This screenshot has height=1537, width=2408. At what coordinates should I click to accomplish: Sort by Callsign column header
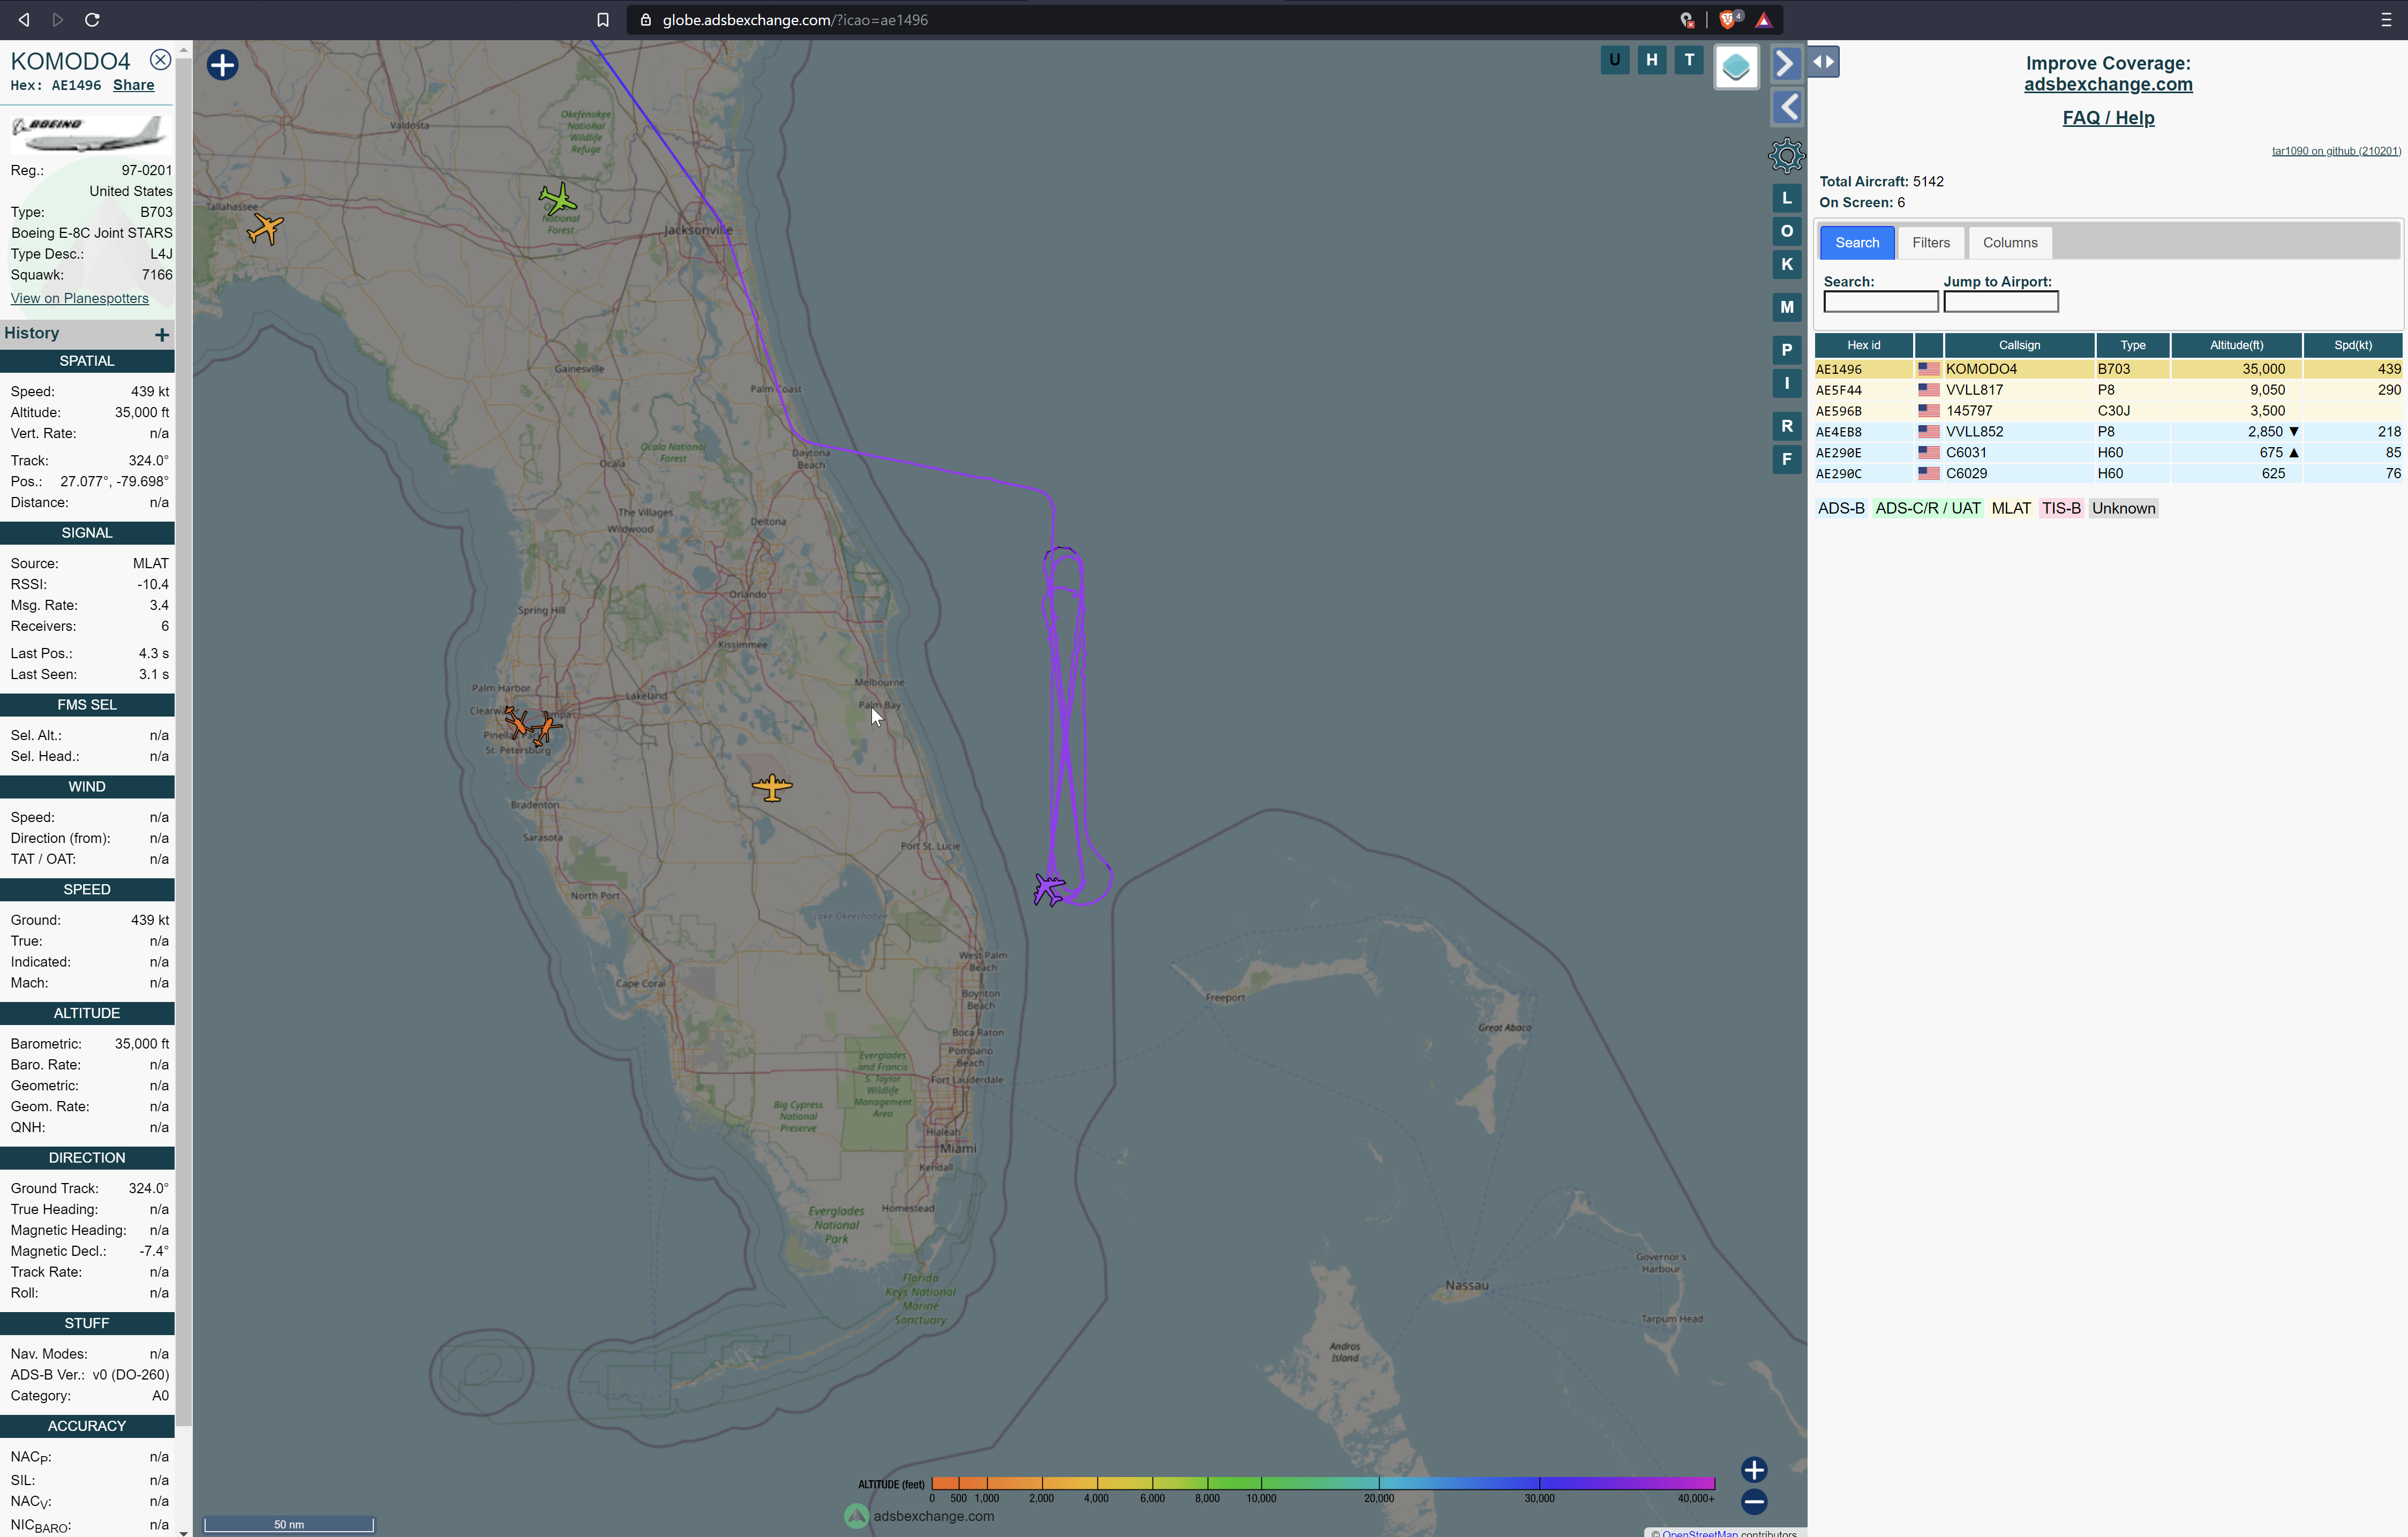(x=2019, y=345)
